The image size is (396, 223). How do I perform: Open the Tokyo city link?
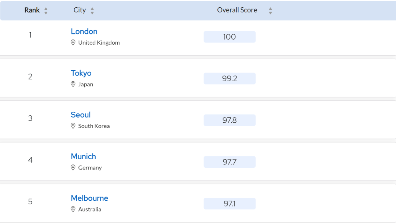click(x=81, y=73)
